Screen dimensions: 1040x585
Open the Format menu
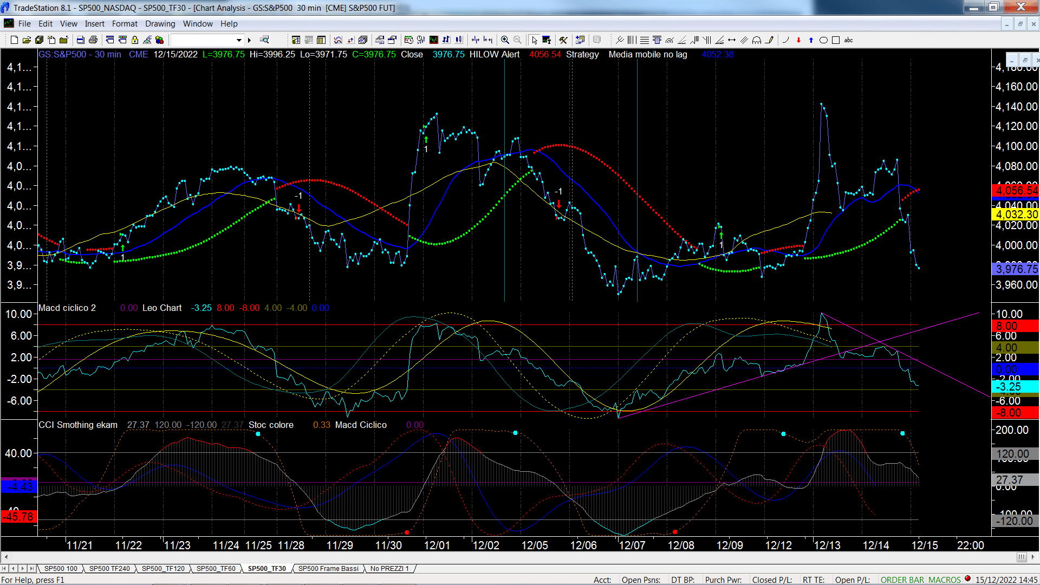point(125,24)
